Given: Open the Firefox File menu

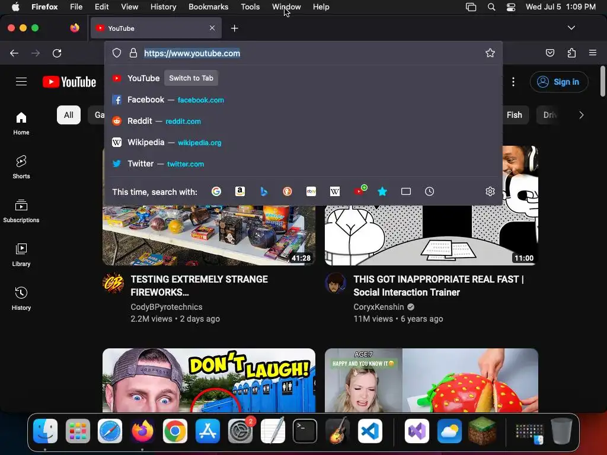Looking at the screenshot, I should point(76,7).
